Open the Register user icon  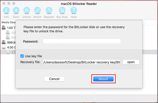49,10
